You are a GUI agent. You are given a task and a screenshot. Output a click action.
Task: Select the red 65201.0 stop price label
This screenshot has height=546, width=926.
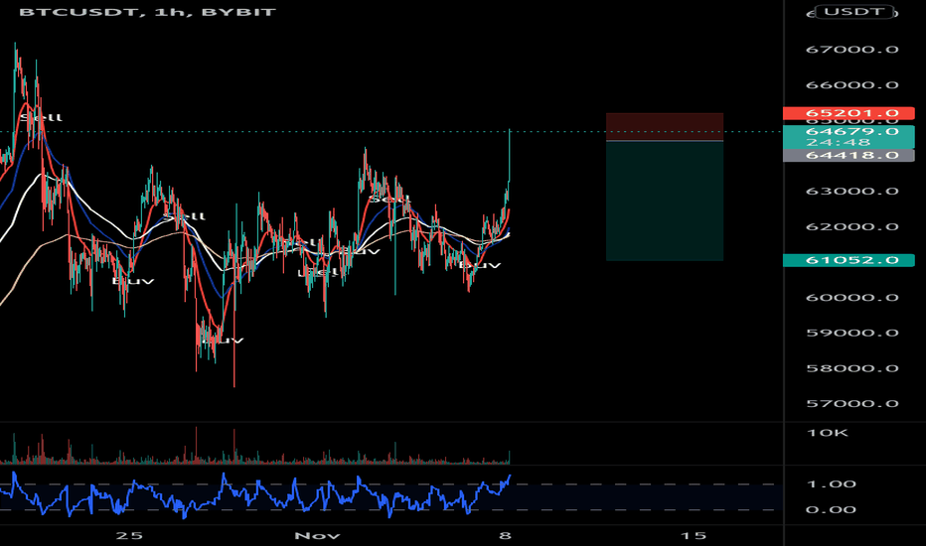coord(849,113)
